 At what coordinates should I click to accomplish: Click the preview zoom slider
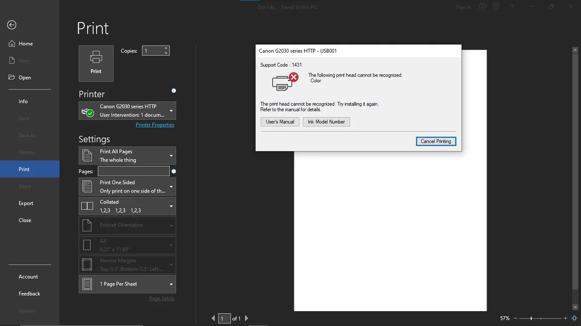click(x=541, y=318)
